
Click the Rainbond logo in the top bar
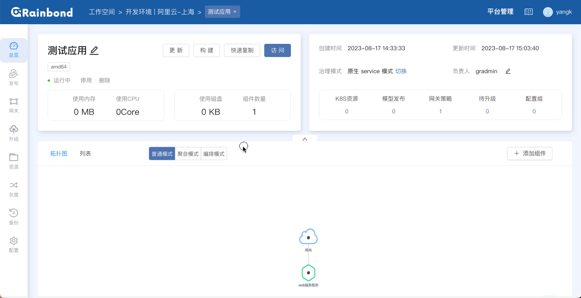coord(41,12)
